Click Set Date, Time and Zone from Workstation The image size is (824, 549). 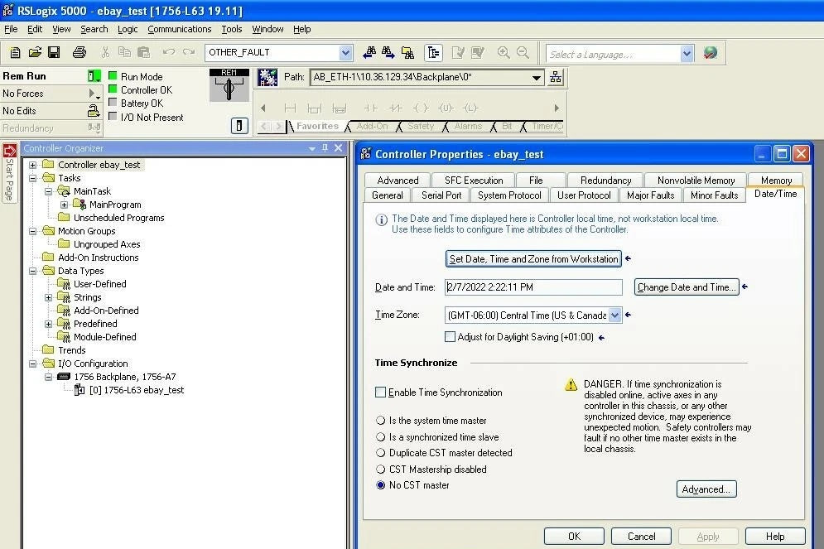533,259
